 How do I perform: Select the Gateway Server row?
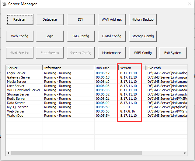tap(97, 77)
